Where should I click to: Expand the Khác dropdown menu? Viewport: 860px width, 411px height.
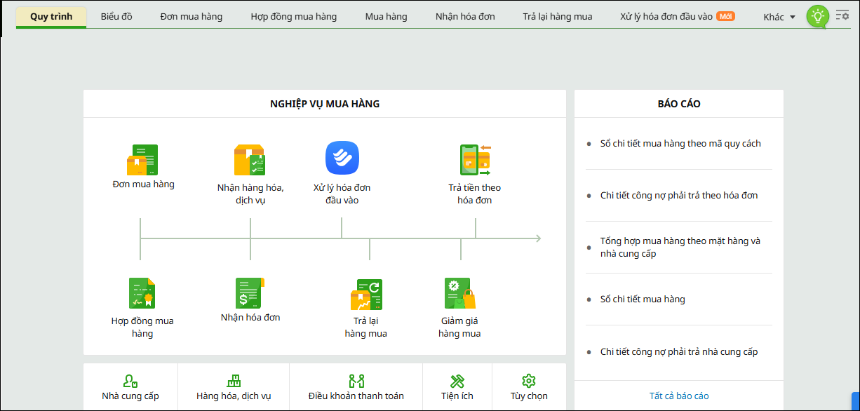click(x=779, y=17)
